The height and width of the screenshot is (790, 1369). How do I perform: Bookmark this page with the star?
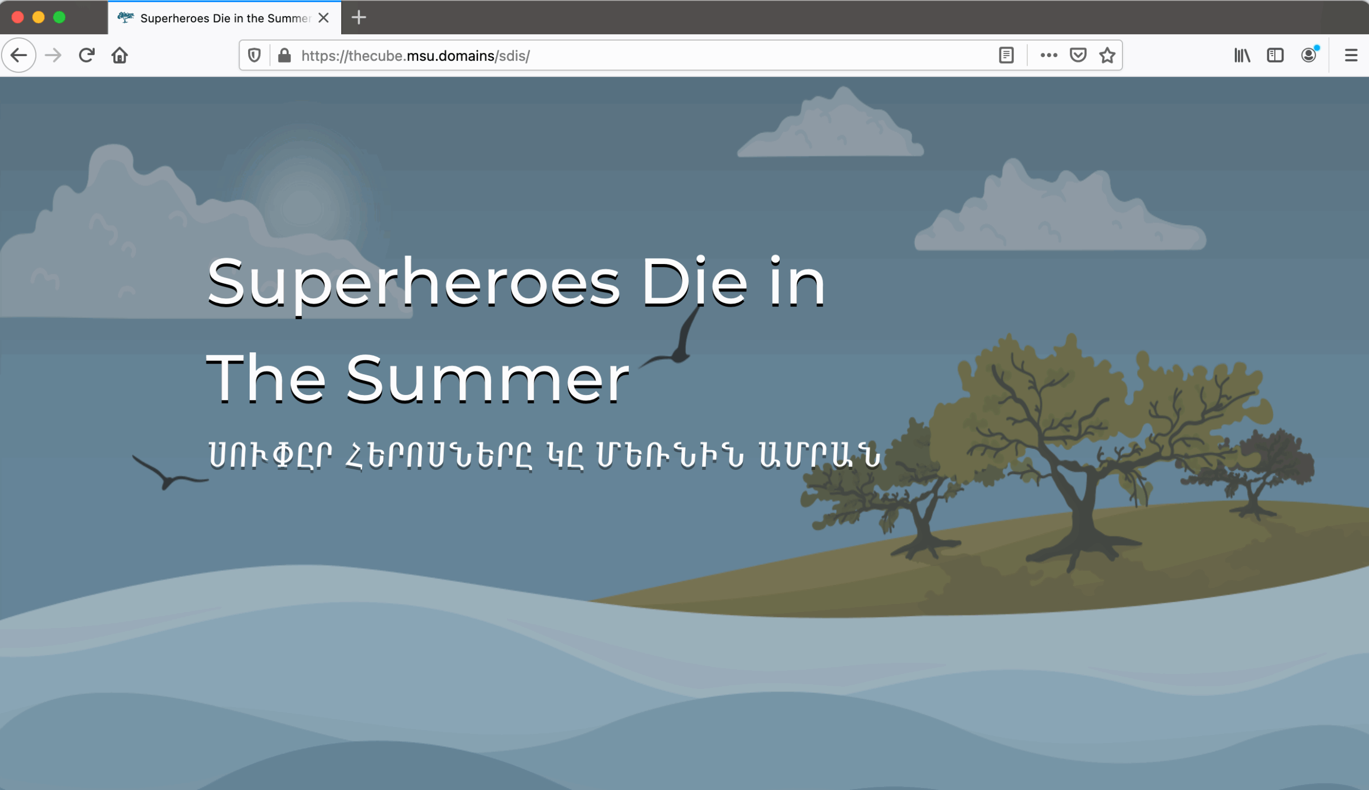coord(1107,56)
